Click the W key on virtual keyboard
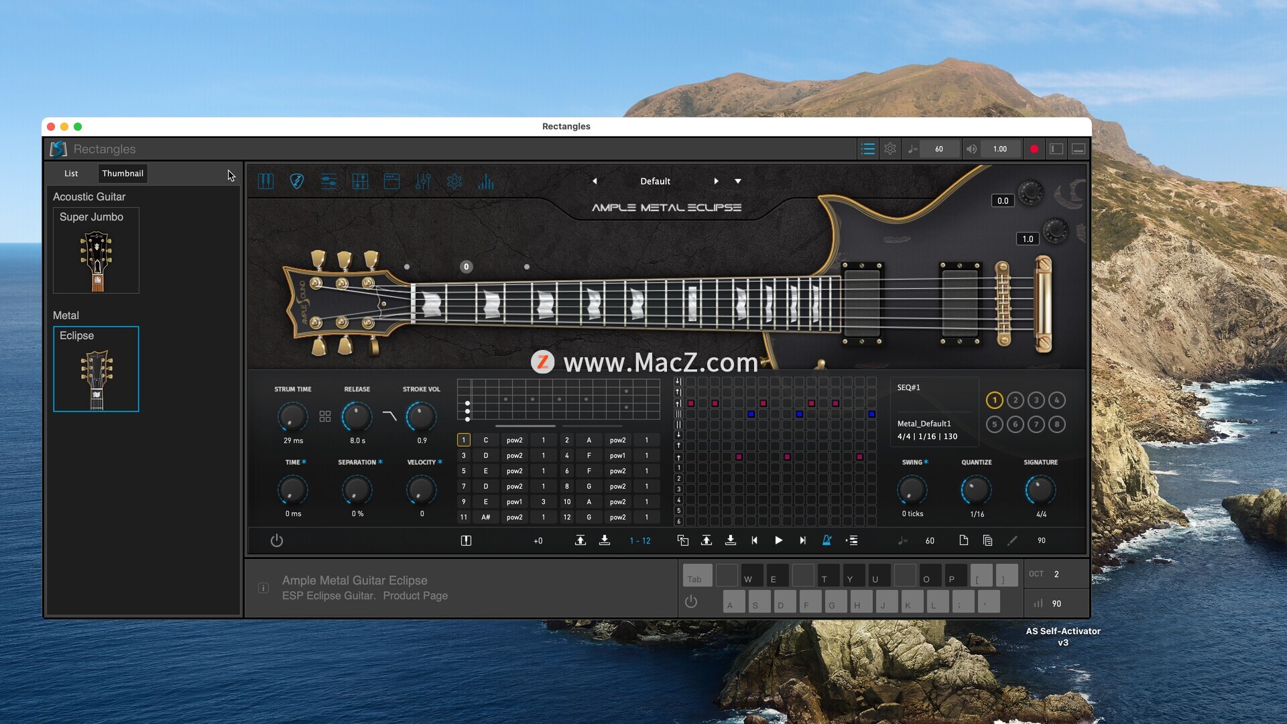The height and width of the screenshot is (724, 1287). (x=752, y=575)
